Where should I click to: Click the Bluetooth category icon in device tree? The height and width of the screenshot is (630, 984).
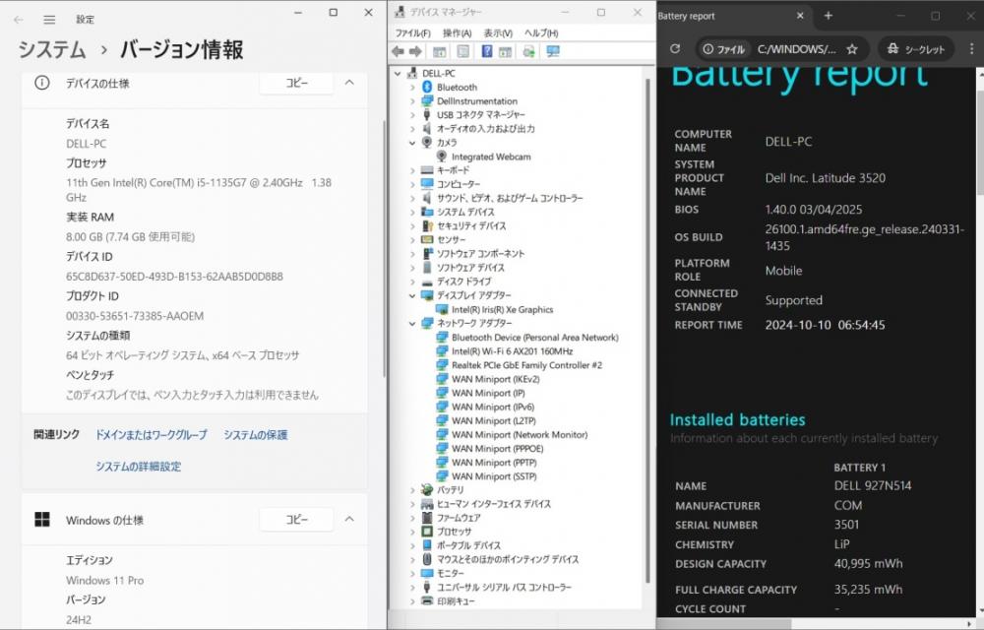427,88
